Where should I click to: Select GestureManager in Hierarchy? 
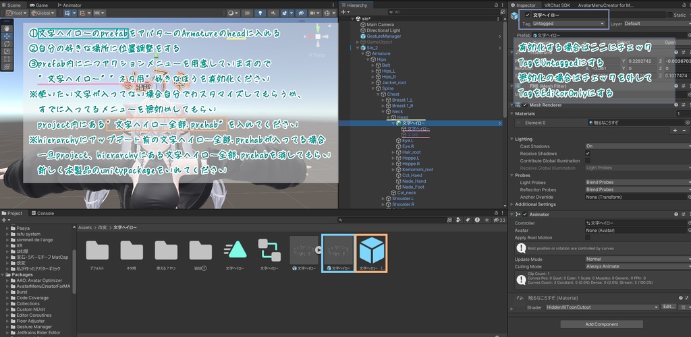(383, 36)
